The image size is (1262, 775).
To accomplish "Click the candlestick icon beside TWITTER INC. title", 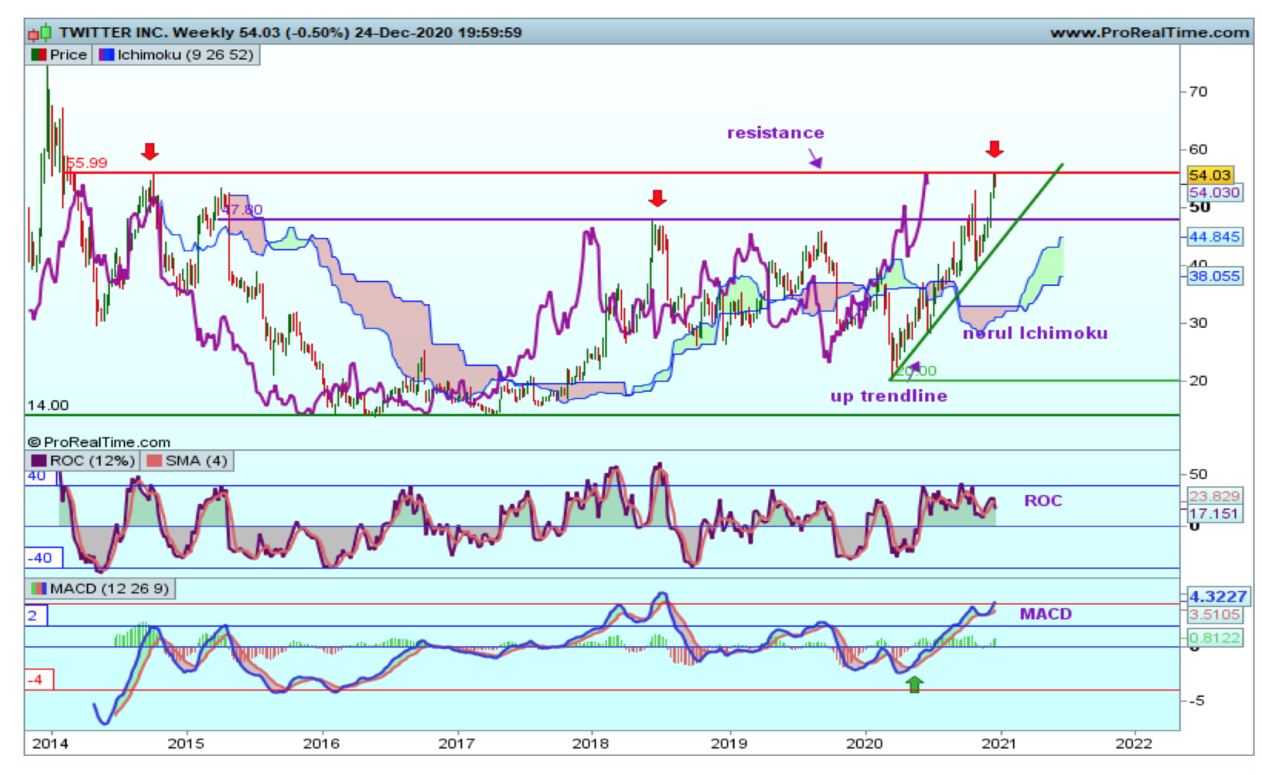I will [40, 32].
